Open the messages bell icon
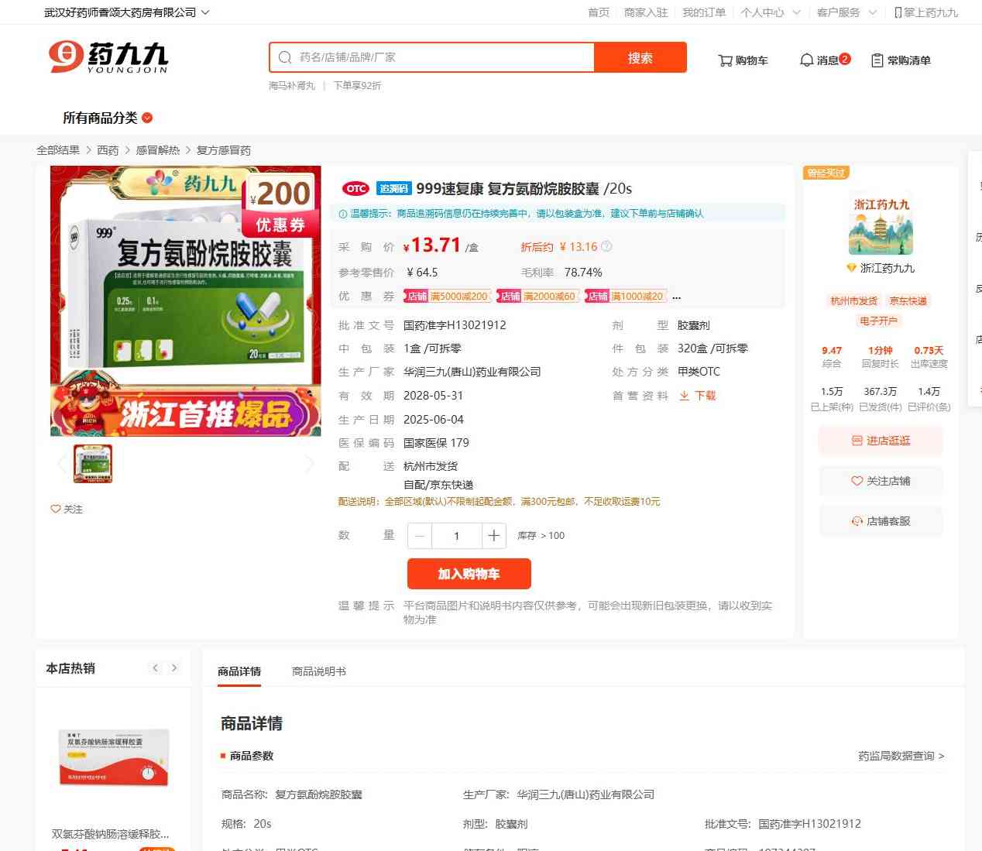Screen dimensions: 982x851 pos(806,60)
